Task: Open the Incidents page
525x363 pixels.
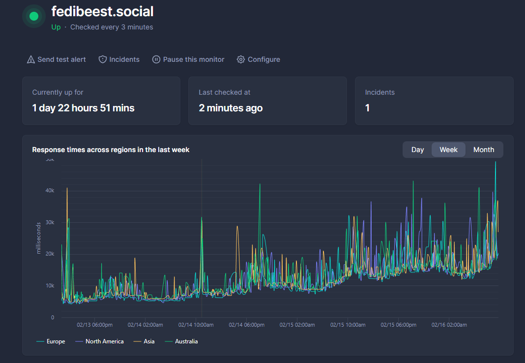Action: (x=124, y=59)
